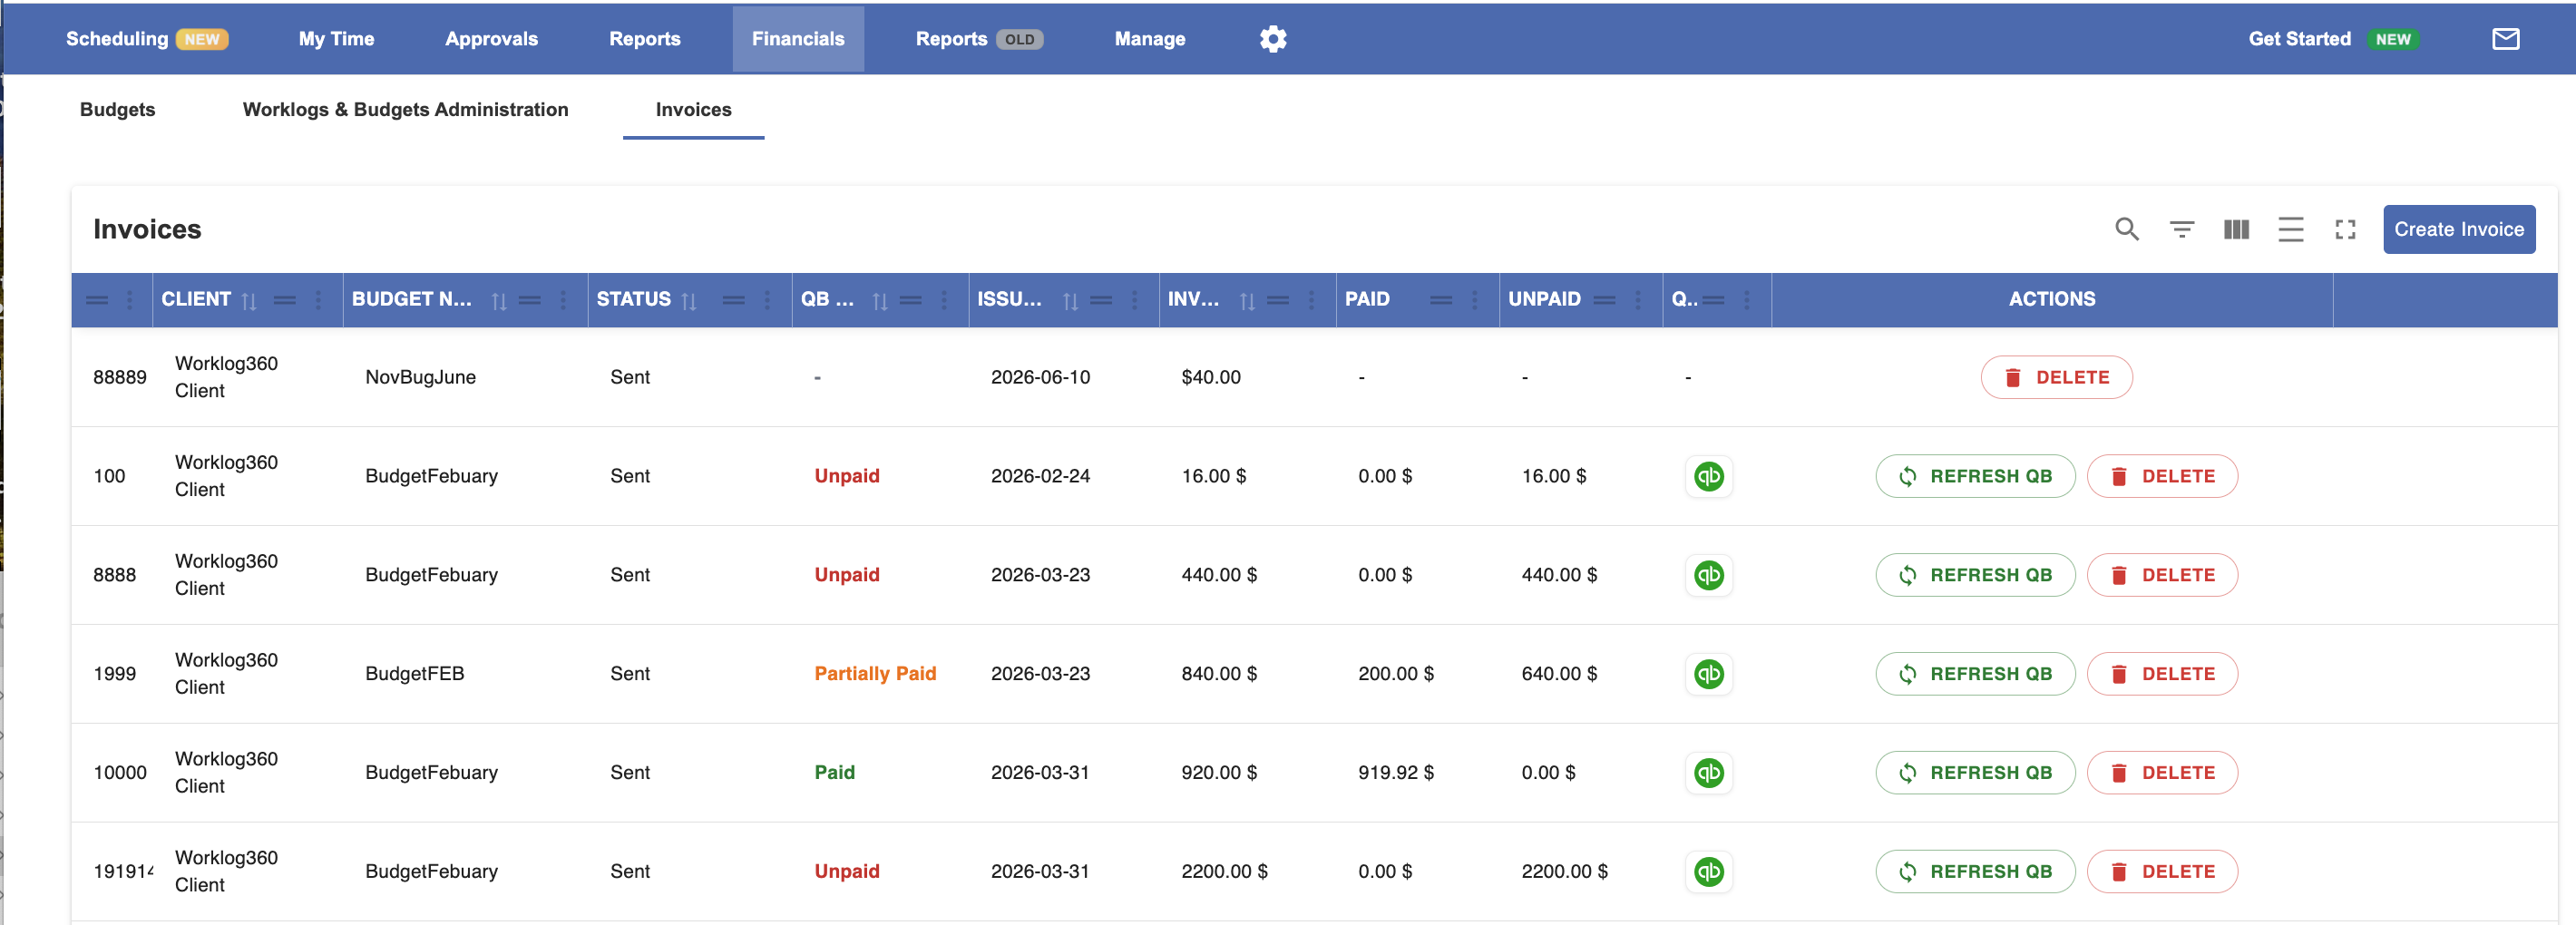Open the filter icon in Invoices toolbar
This screenshot has height=925, width=2576.
[2181, 229]
